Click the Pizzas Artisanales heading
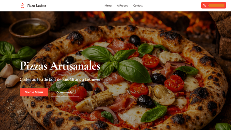231x130 pixels. point(60,66)
